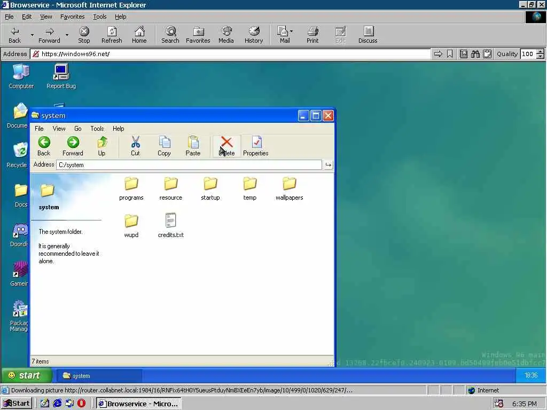The width and height of the screenshot is (547, 410).
Task: Click the Recycle bin desktop icon
Action: (x=18, y=155)
